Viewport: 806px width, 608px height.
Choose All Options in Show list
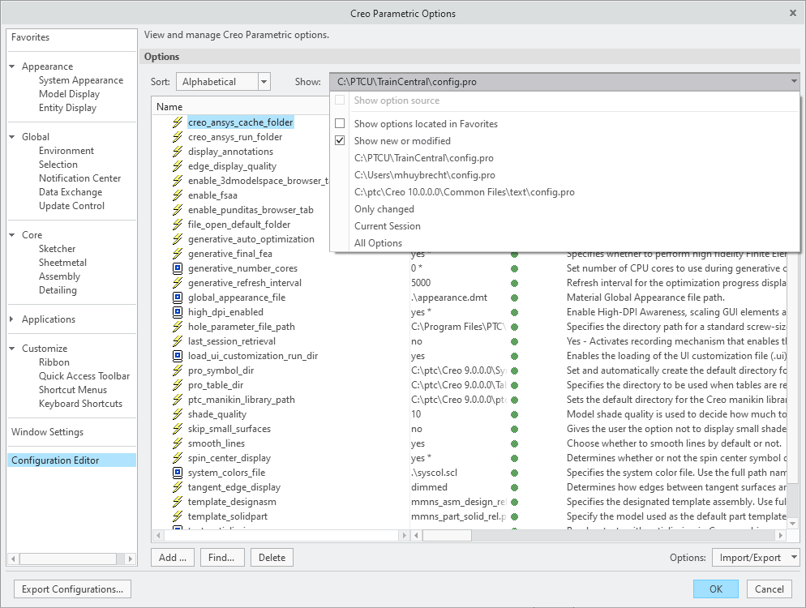click(x=378, y=243)
